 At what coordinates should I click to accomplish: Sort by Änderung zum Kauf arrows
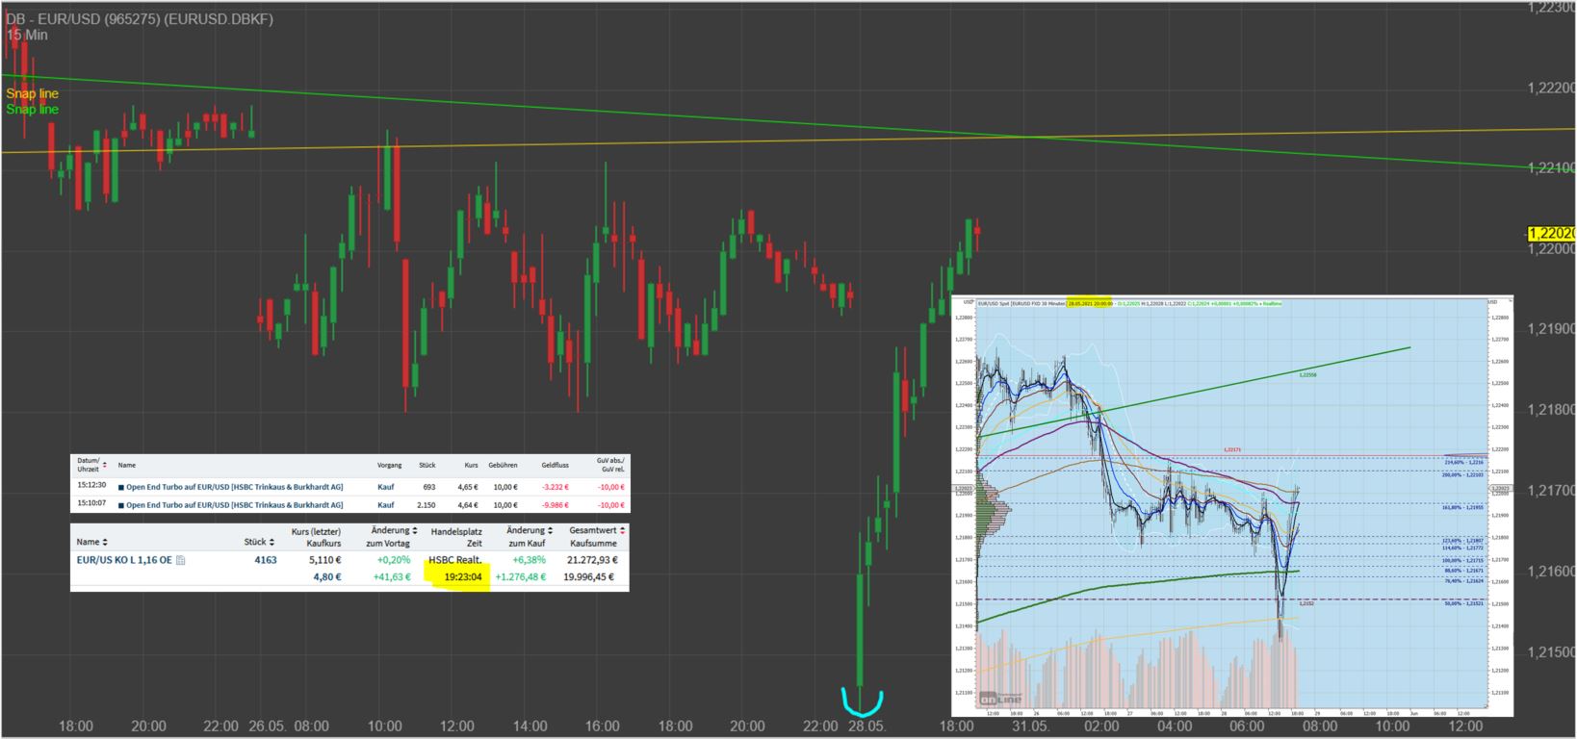coord(550,530)
